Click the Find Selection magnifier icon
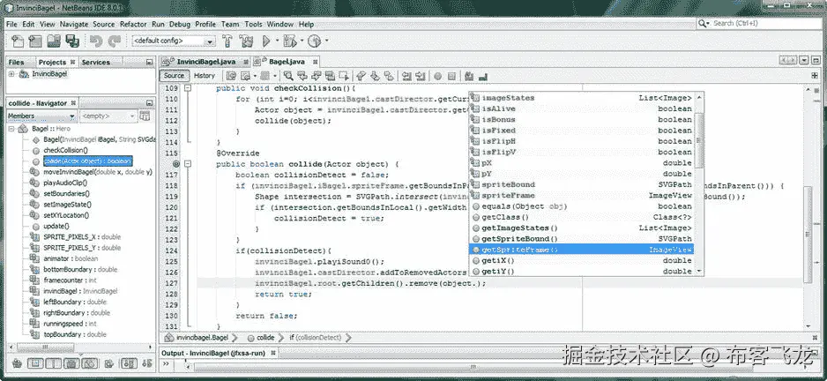827x381 pixels. pos(288,76)
